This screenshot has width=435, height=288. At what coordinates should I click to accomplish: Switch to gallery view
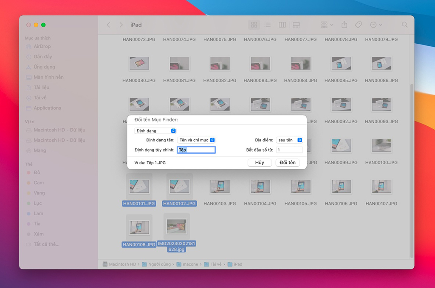[296, 25]
